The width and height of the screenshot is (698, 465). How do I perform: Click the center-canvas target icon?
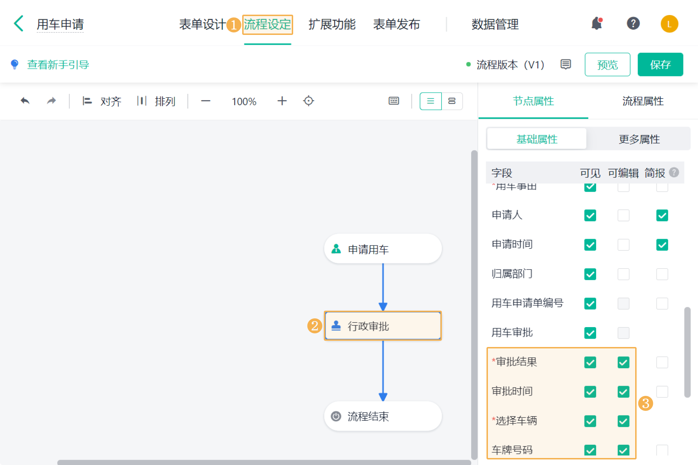point(309,101)
